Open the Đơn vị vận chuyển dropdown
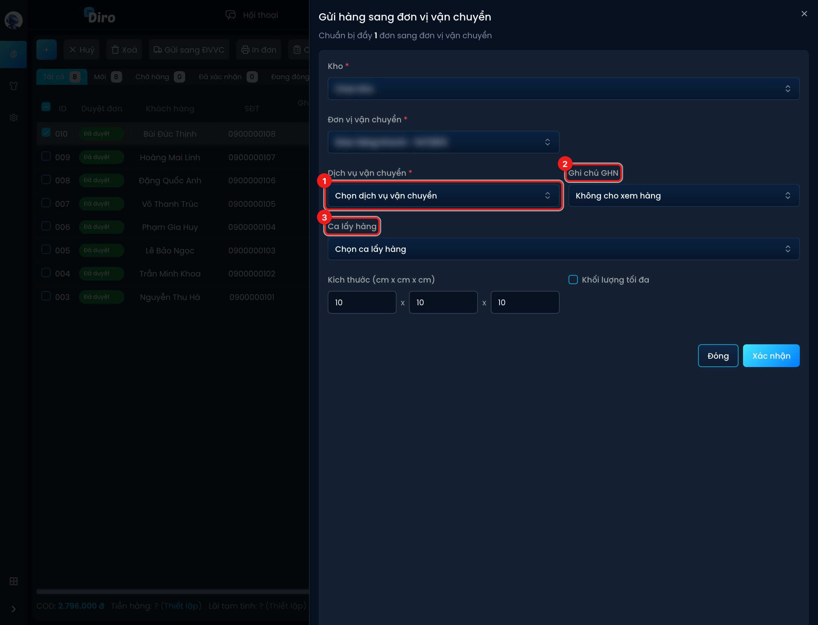Screen dimensions: 818x625 [443, 142]
